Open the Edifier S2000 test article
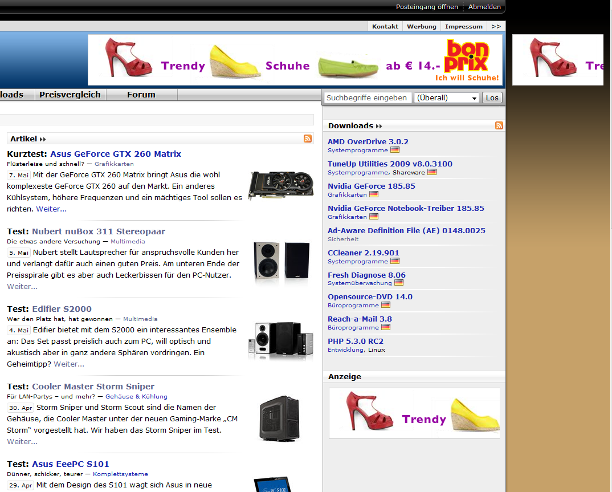612x492 pixels. pyautogui.click(x=62, y=309)
